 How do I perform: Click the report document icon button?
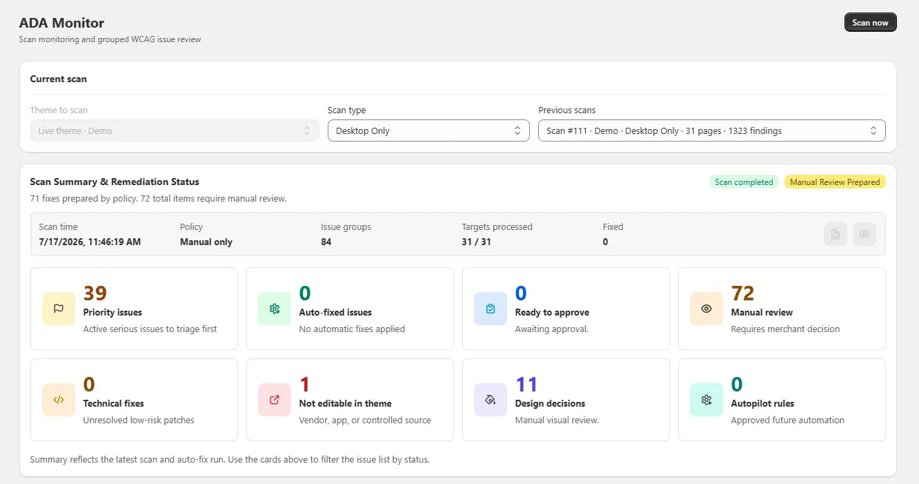836,234
